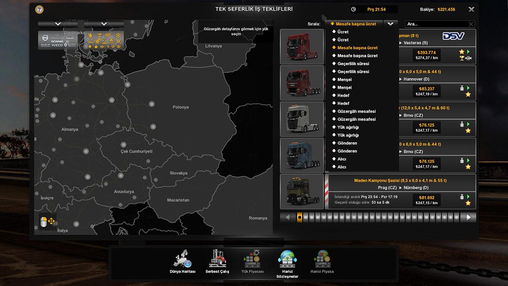Sort offers by Yük ağırlığı
The height and width of the screenshot is (286, 508).
click(x=348, y=127)
